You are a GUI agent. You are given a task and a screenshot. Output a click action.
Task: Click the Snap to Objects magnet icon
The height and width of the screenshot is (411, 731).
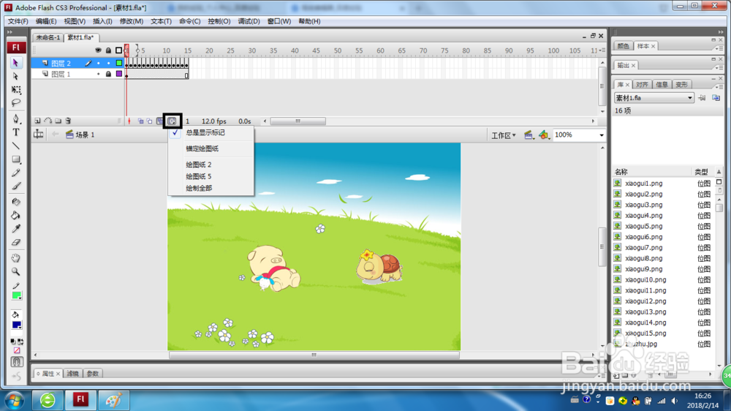pyautogui.click(x=16, y=361)
